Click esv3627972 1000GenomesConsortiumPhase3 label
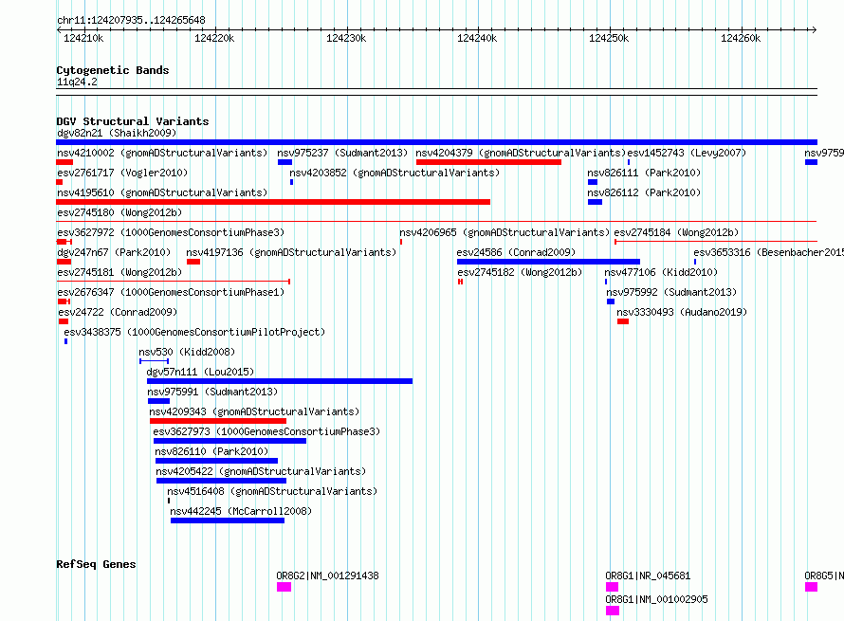This screenshot has height=621, width=844. point(171,232)
